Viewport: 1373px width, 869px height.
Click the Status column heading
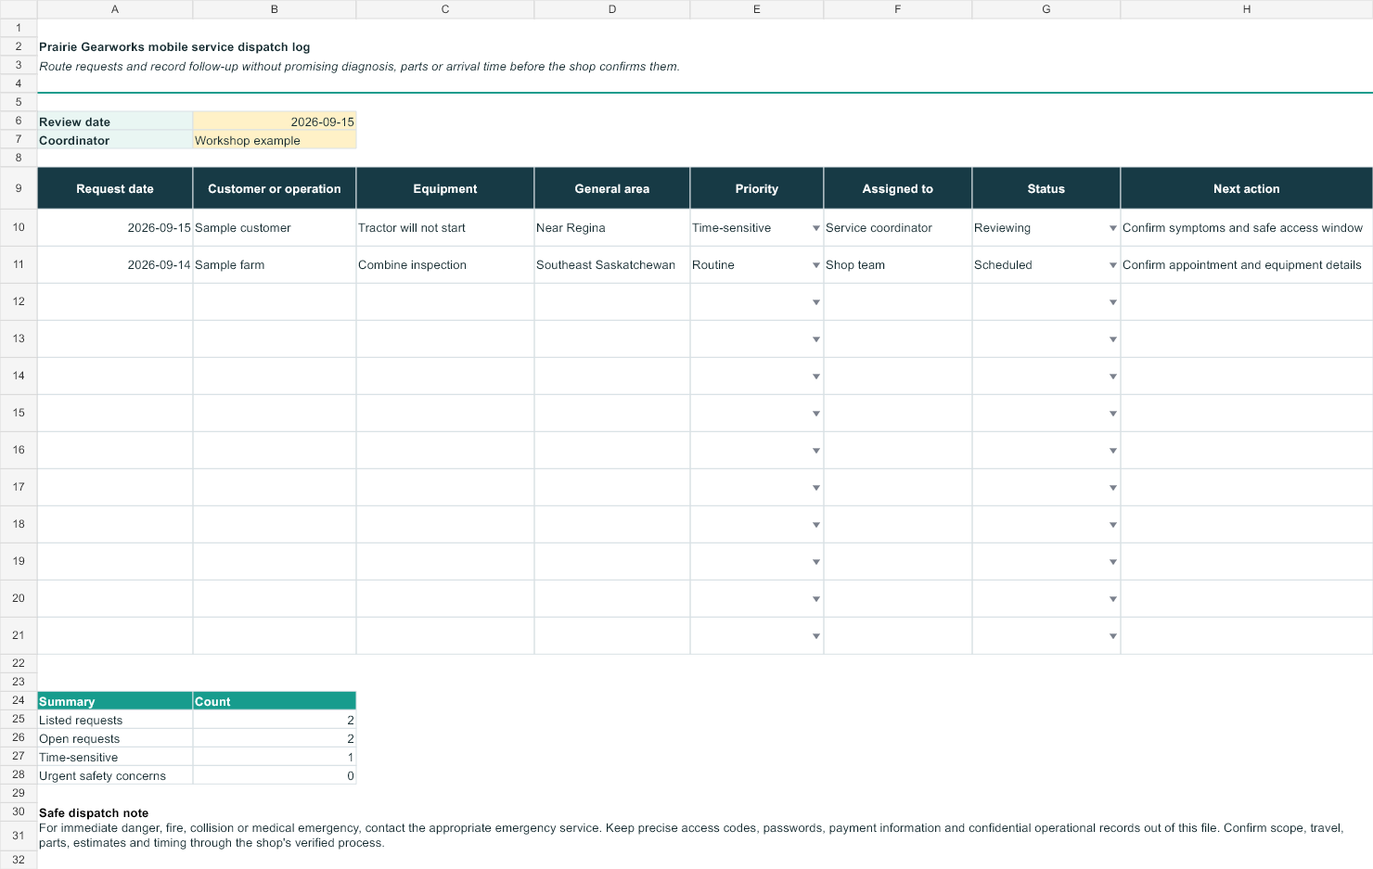point(1046,188)
